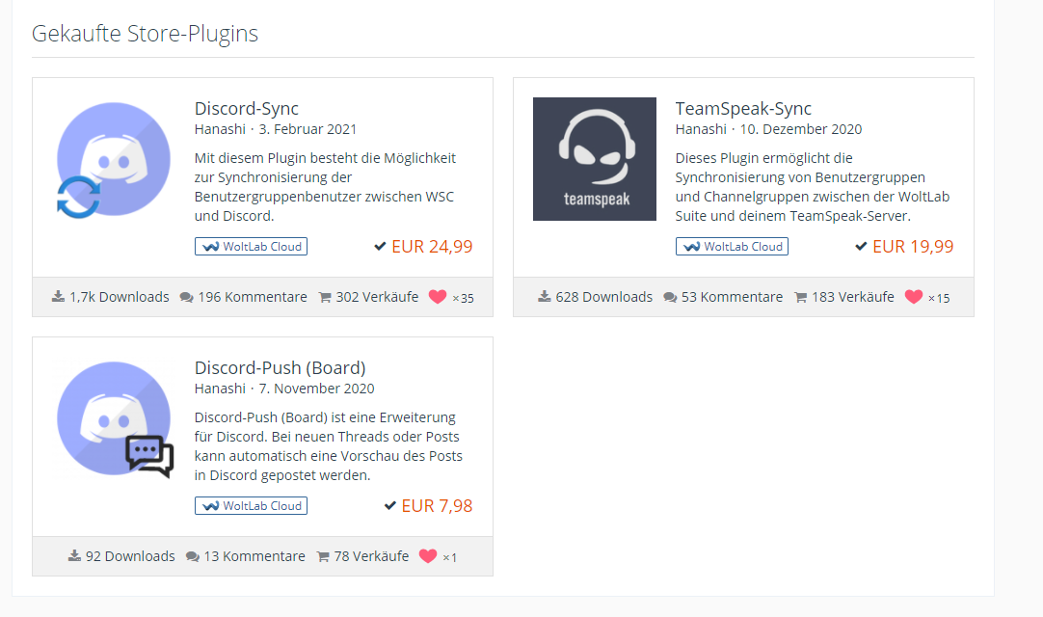The image size is (1043, 617).
Task: Click the Discord-Push (Board) plugin image
Action: click(114, 418)
